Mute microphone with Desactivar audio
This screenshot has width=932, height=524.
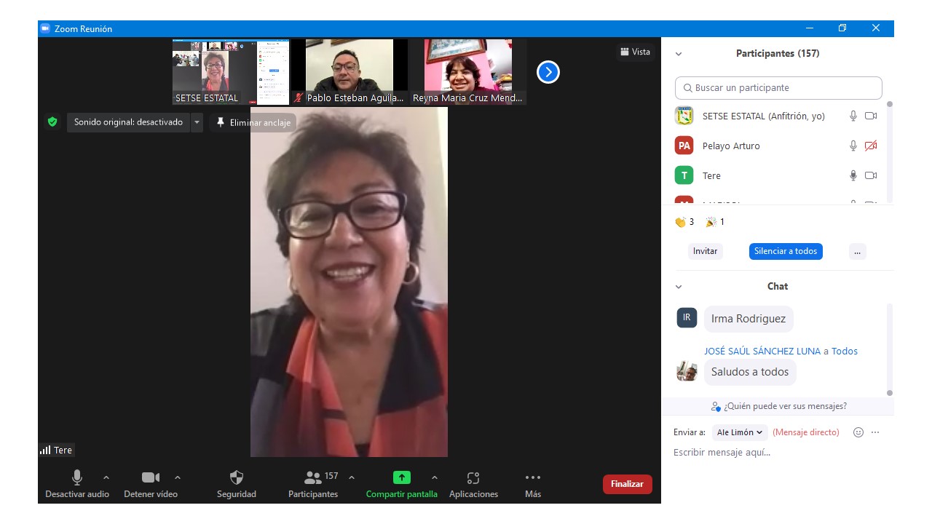coord(76,478)
